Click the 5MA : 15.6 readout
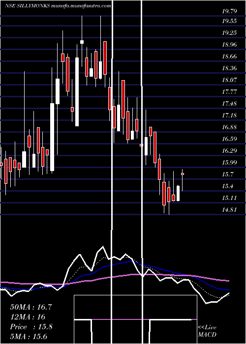This screenshot has width=246, height=344. tap(29, 337)
